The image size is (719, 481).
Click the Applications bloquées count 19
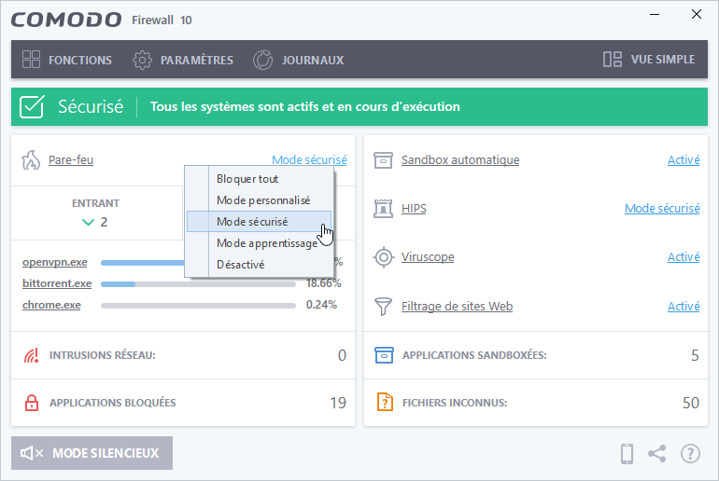tap(338, 403)
